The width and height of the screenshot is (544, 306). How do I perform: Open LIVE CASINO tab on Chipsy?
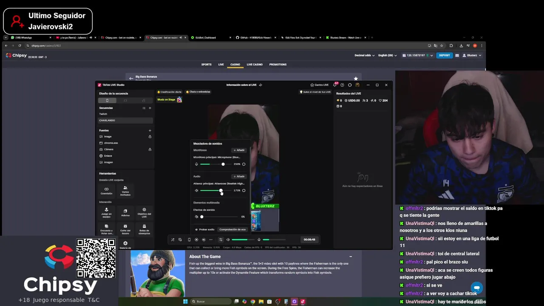[255, 65]
